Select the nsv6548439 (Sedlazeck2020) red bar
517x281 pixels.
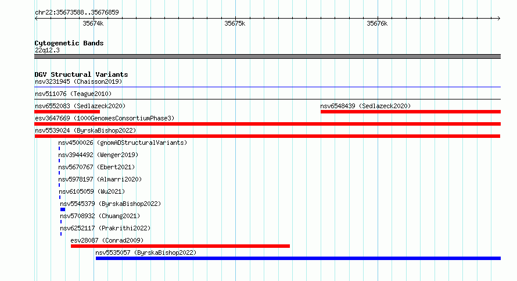coord(411,112)
